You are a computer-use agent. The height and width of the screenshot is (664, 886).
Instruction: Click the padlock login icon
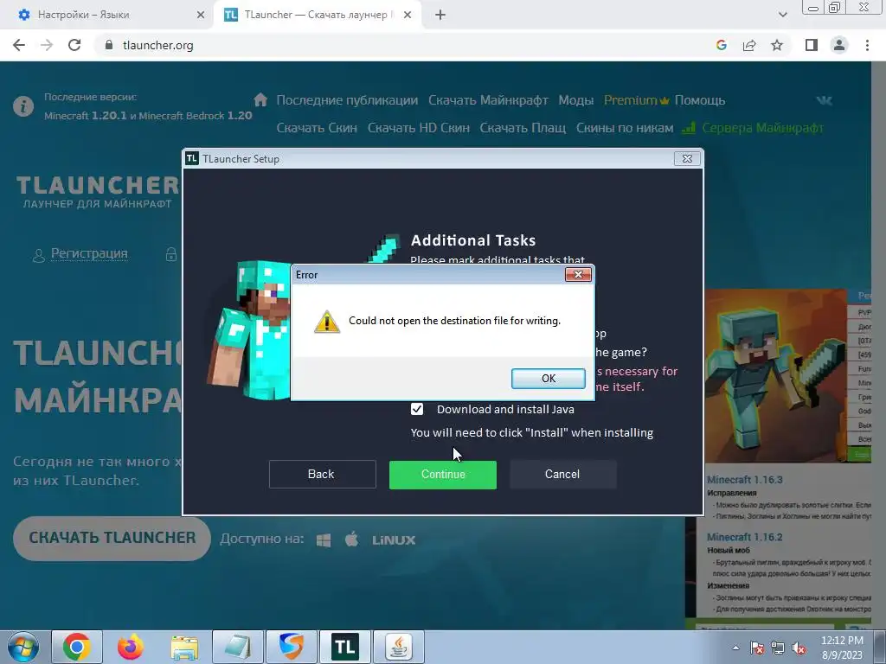point(171,254)
